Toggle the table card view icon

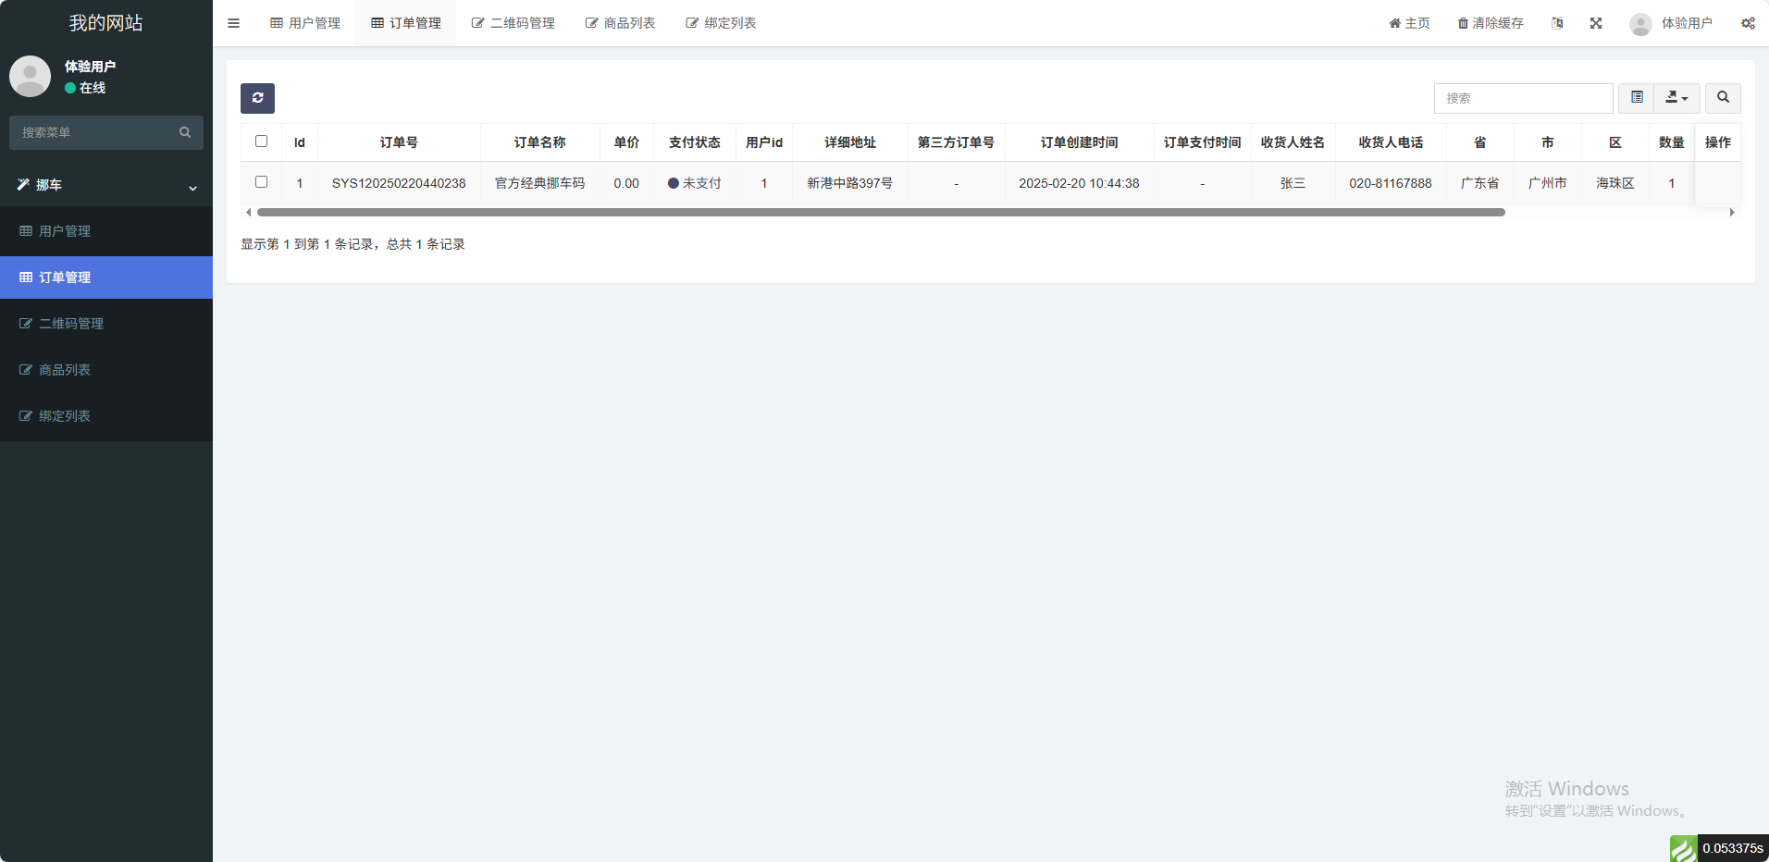pyautogui.click(x=1637, y=98)
